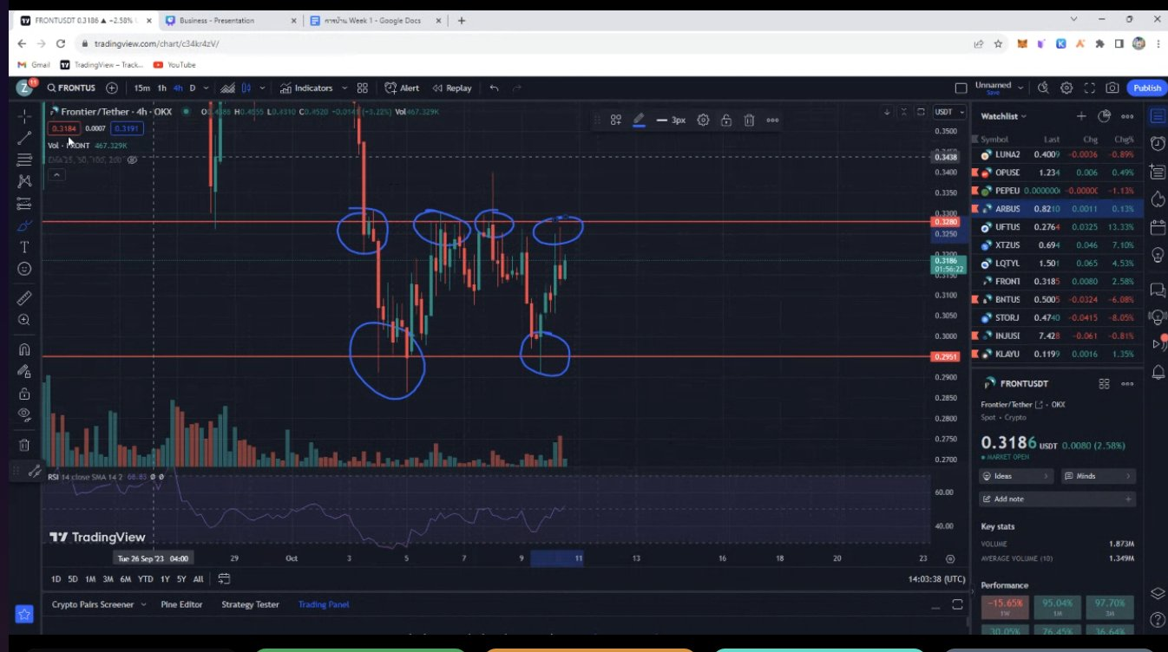
Task: Start bar Replay mode
Action: 452,88
